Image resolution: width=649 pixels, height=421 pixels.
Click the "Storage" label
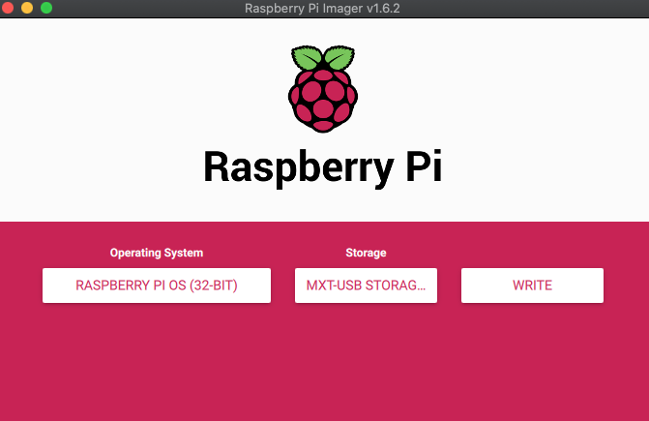point(366,253)
